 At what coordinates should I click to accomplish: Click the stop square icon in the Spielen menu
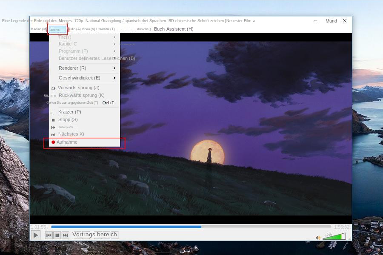53,120
